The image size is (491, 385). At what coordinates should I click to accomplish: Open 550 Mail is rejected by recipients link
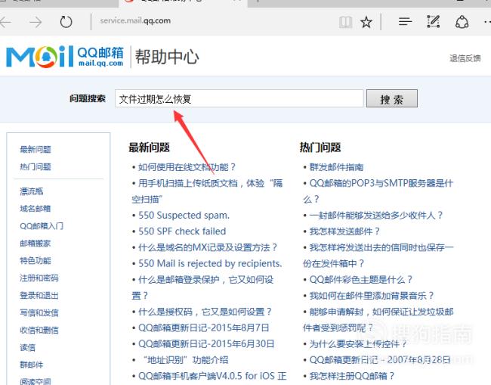click(210, 263)
